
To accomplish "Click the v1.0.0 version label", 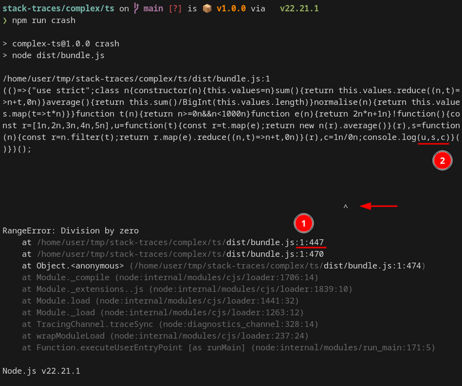I will (x=231, y=8).
